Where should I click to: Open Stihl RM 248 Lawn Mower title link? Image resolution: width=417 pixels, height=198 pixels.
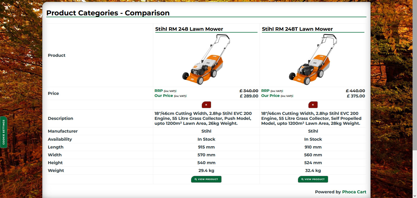[x=189, y=29]
